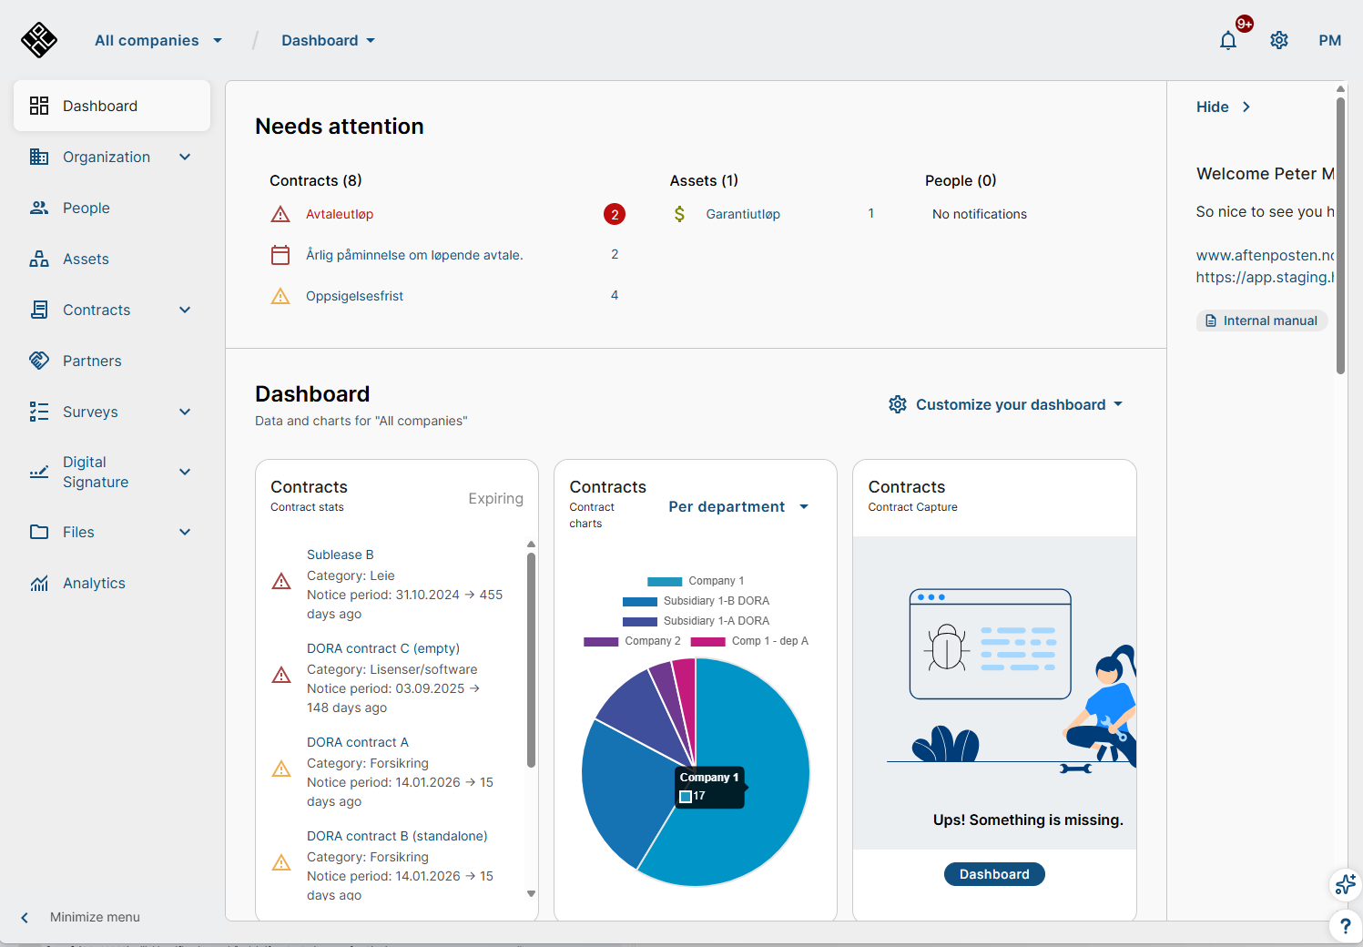
Task: Open the Per department chart dropdown
Action: point(738,507)
